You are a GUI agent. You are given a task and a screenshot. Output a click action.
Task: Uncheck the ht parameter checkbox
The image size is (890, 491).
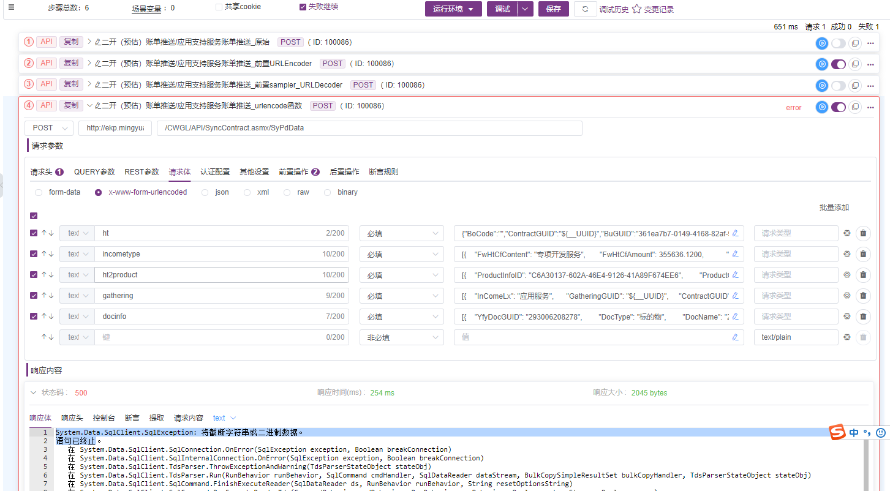tap(34, 233)
